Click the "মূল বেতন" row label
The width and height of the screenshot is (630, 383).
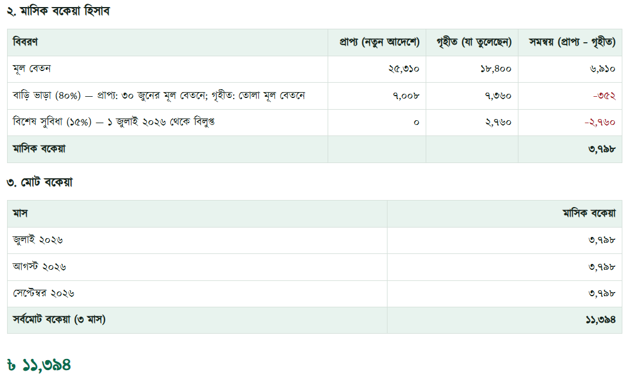click(32, 69)
